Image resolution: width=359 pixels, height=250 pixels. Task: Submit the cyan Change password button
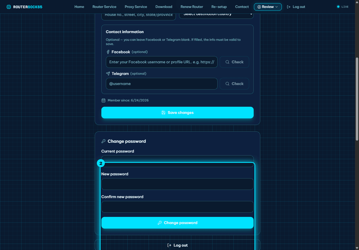point(178,223)
